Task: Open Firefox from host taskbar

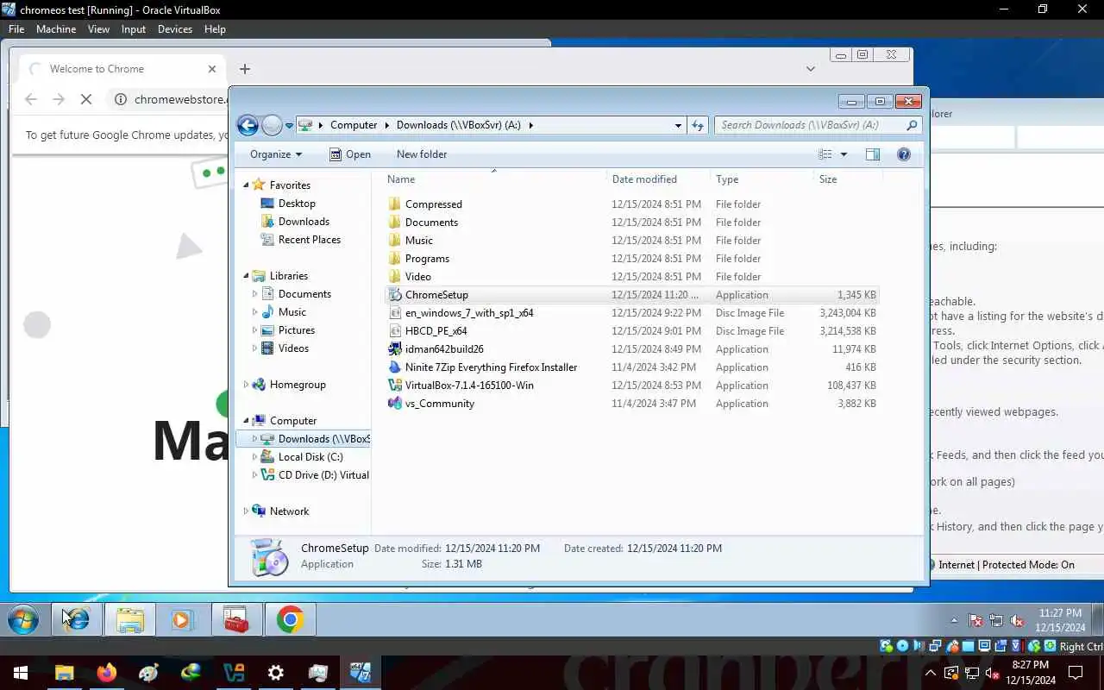Action: pyautogui.click(x=106, y=673)
